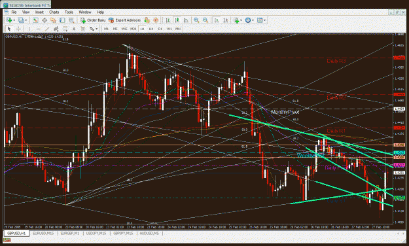The image size is (409, 246).
Task: Switch timeframe to MN
Action: coord(178,29)
